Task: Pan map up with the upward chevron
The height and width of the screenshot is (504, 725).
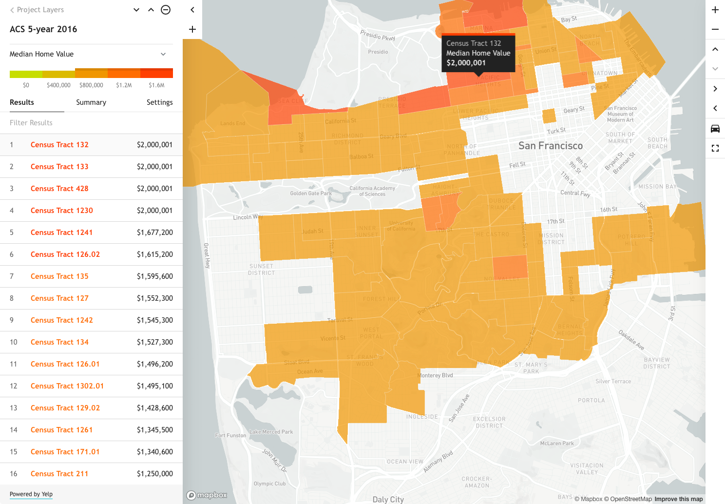Action: 715,49
